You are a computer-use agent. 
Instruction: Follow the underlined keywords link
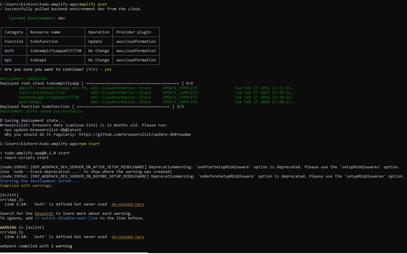click(x=44, y=214)
